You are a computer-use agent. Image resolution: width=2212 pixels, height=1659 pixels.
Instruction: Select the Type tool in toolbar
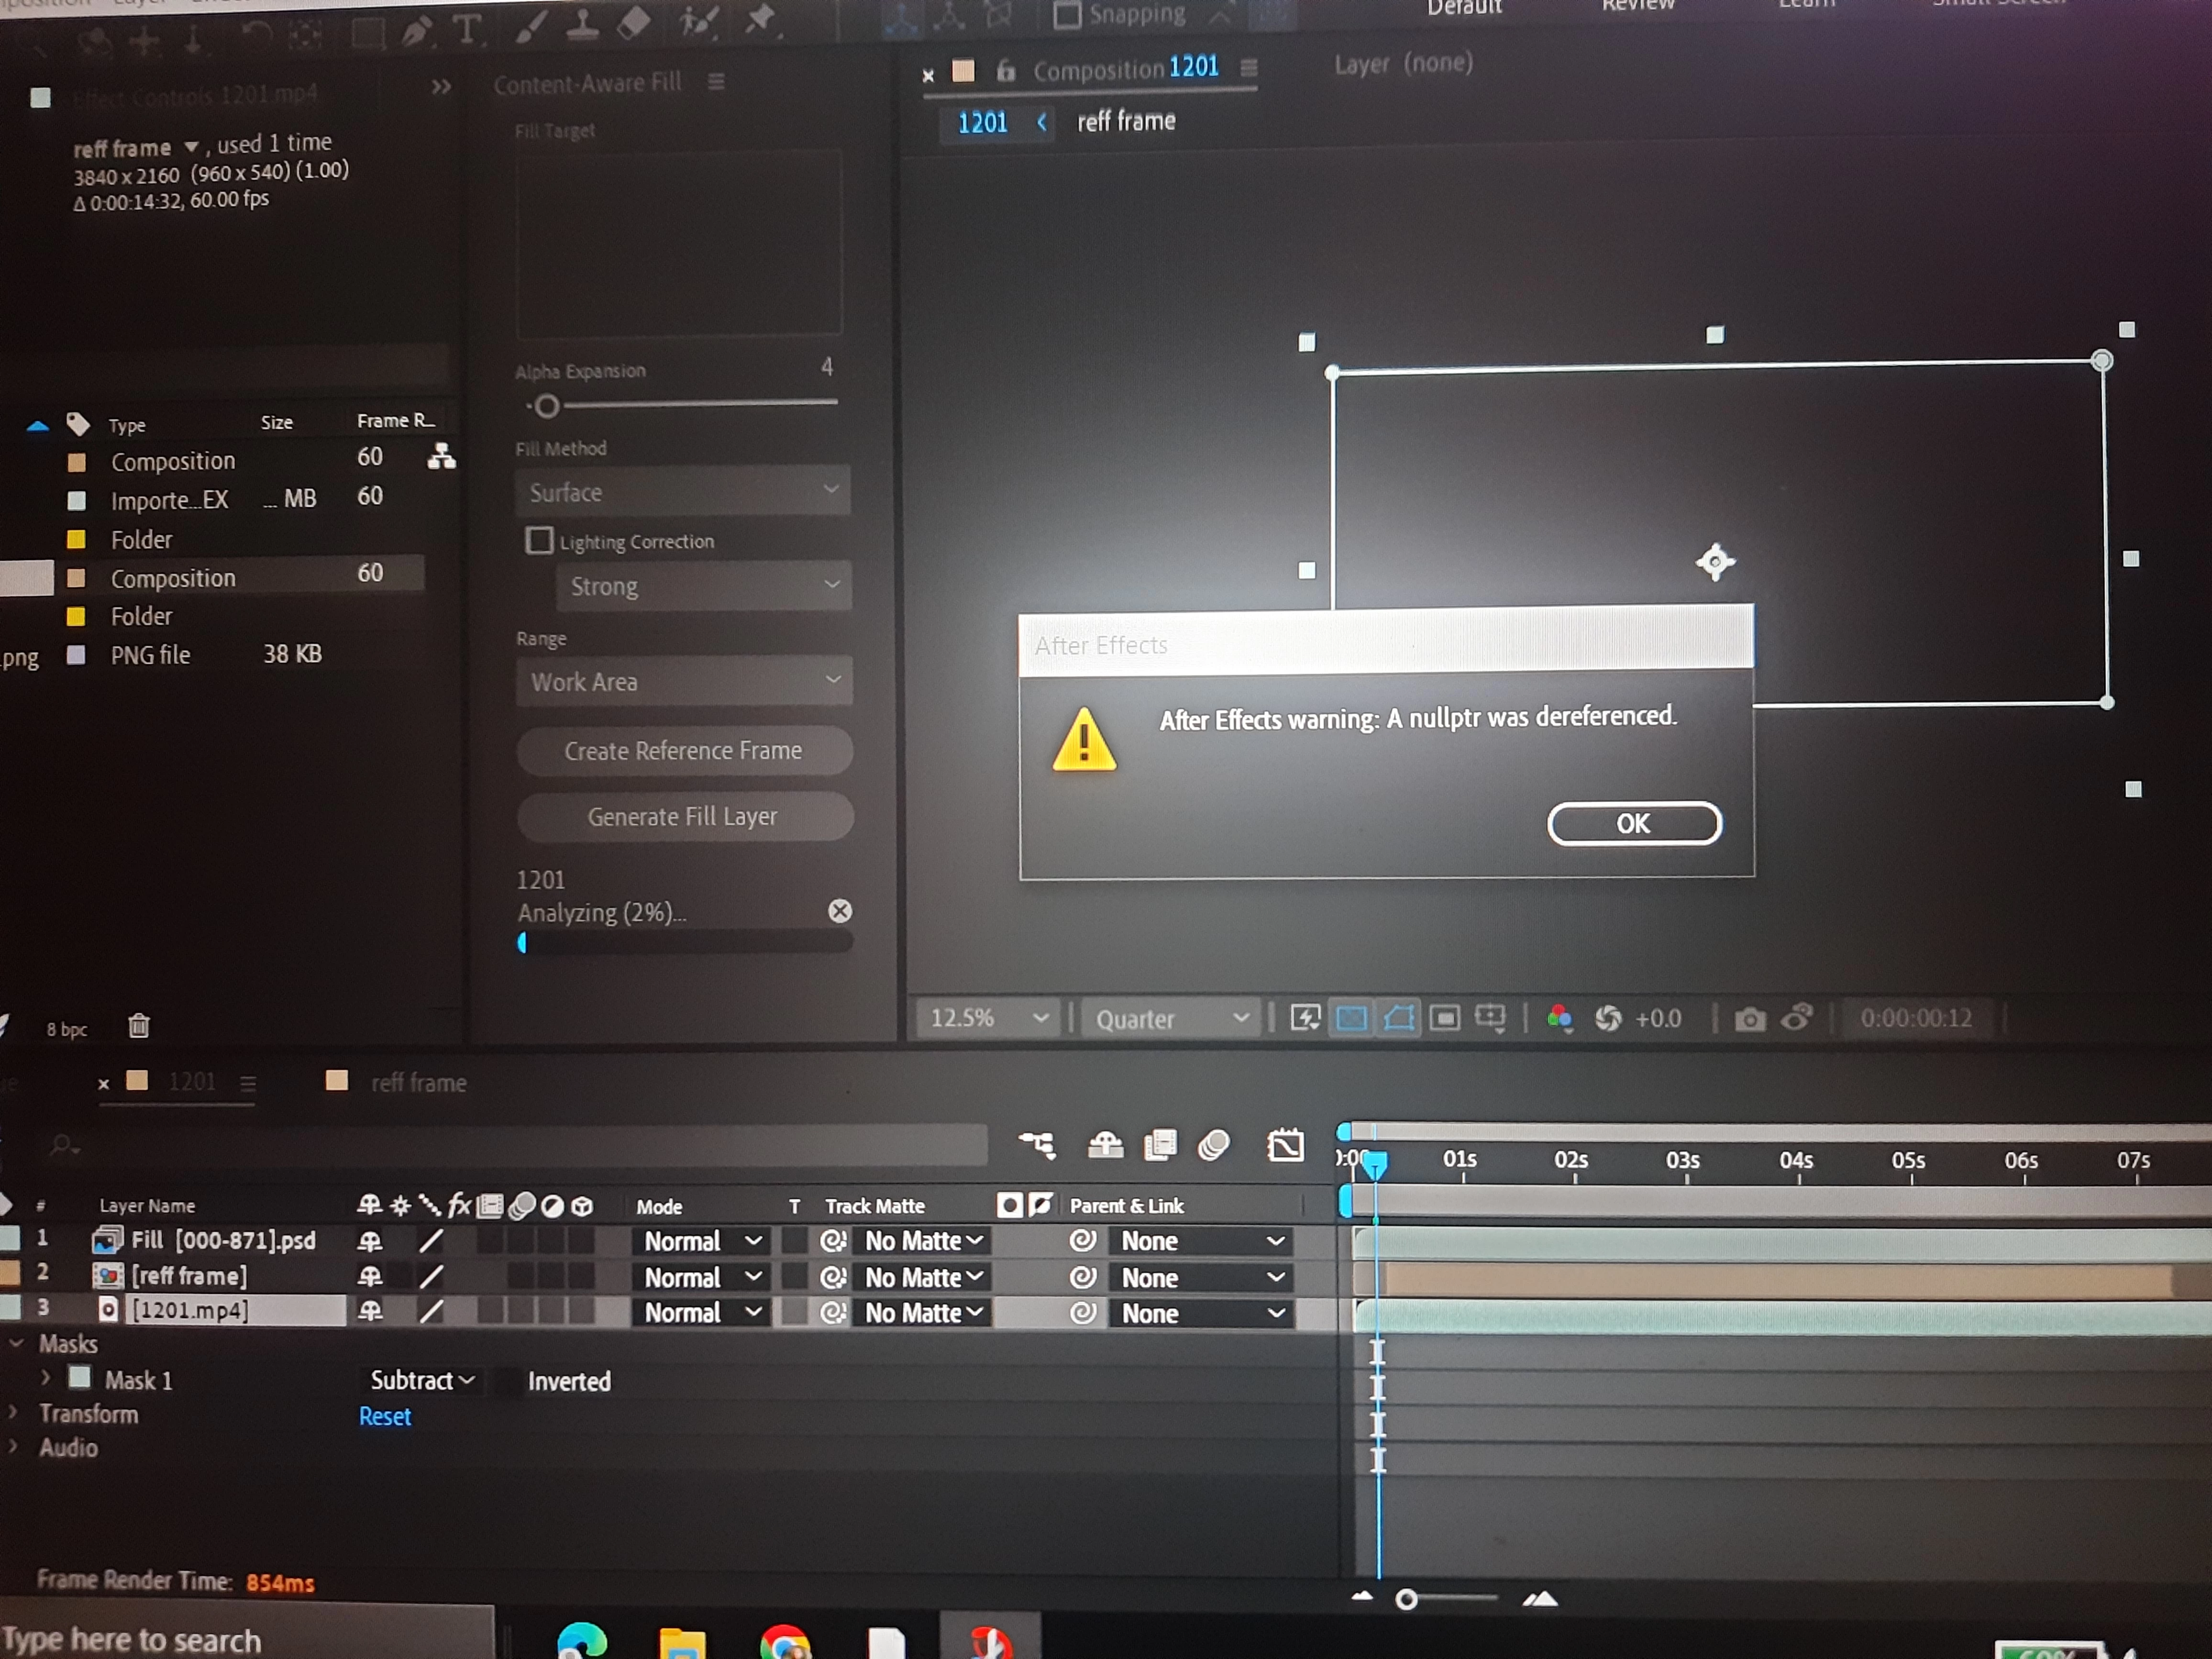tap(466, 30)
